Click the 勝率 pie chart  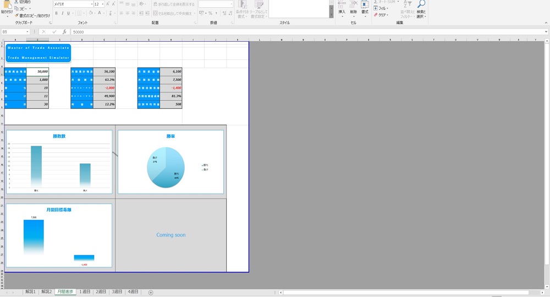pyautogui.click(x=171, y=162)
